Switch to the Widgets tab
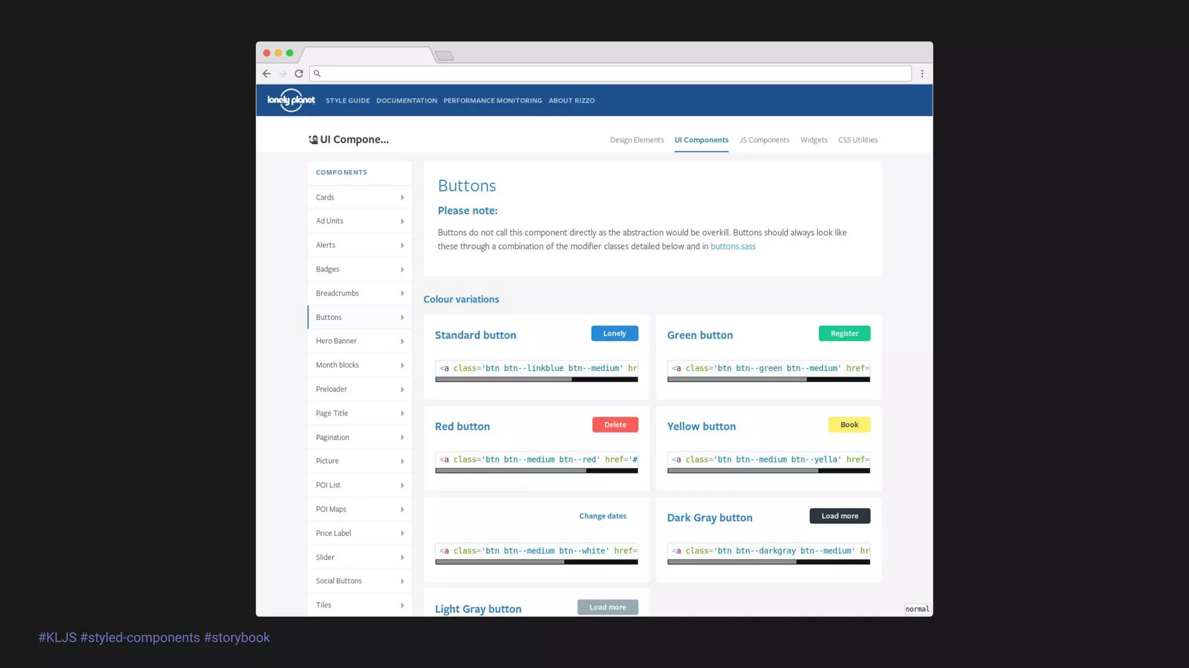This screenshot has width=1189, height=668. [814, 140]
